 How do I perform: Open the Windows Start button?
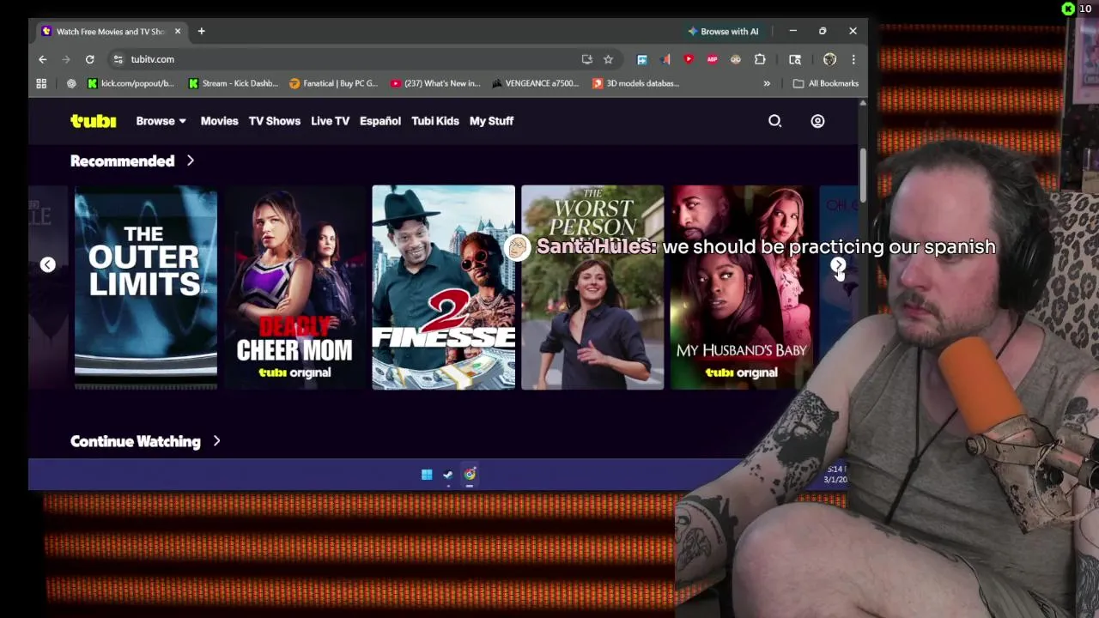tap(427, 475)
